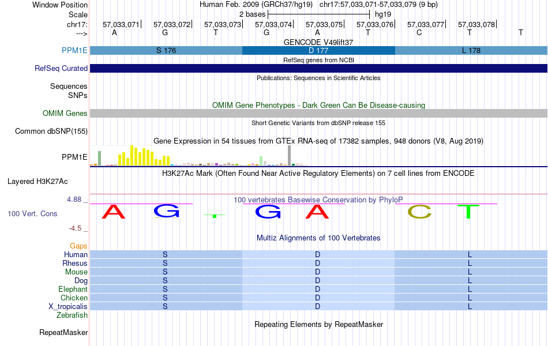Click the small green negative PhyloP bar

pyautogui.click(x=215, y=216)
